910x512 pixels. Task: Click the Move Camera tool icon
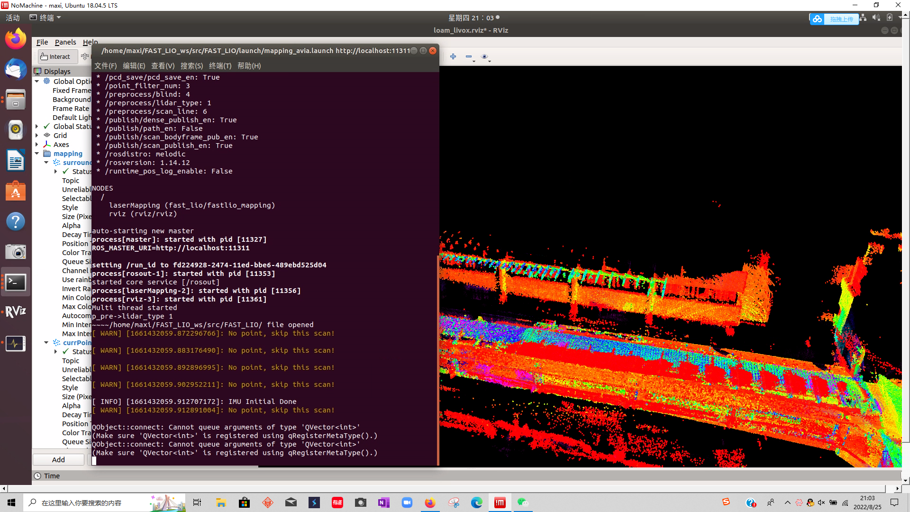pyautogui.click(x=85, y=56)
